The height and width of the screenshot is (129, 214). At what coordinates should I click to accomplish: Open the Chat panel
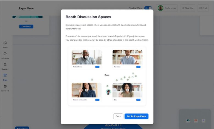pyautogui.click(x=203, y=8)
